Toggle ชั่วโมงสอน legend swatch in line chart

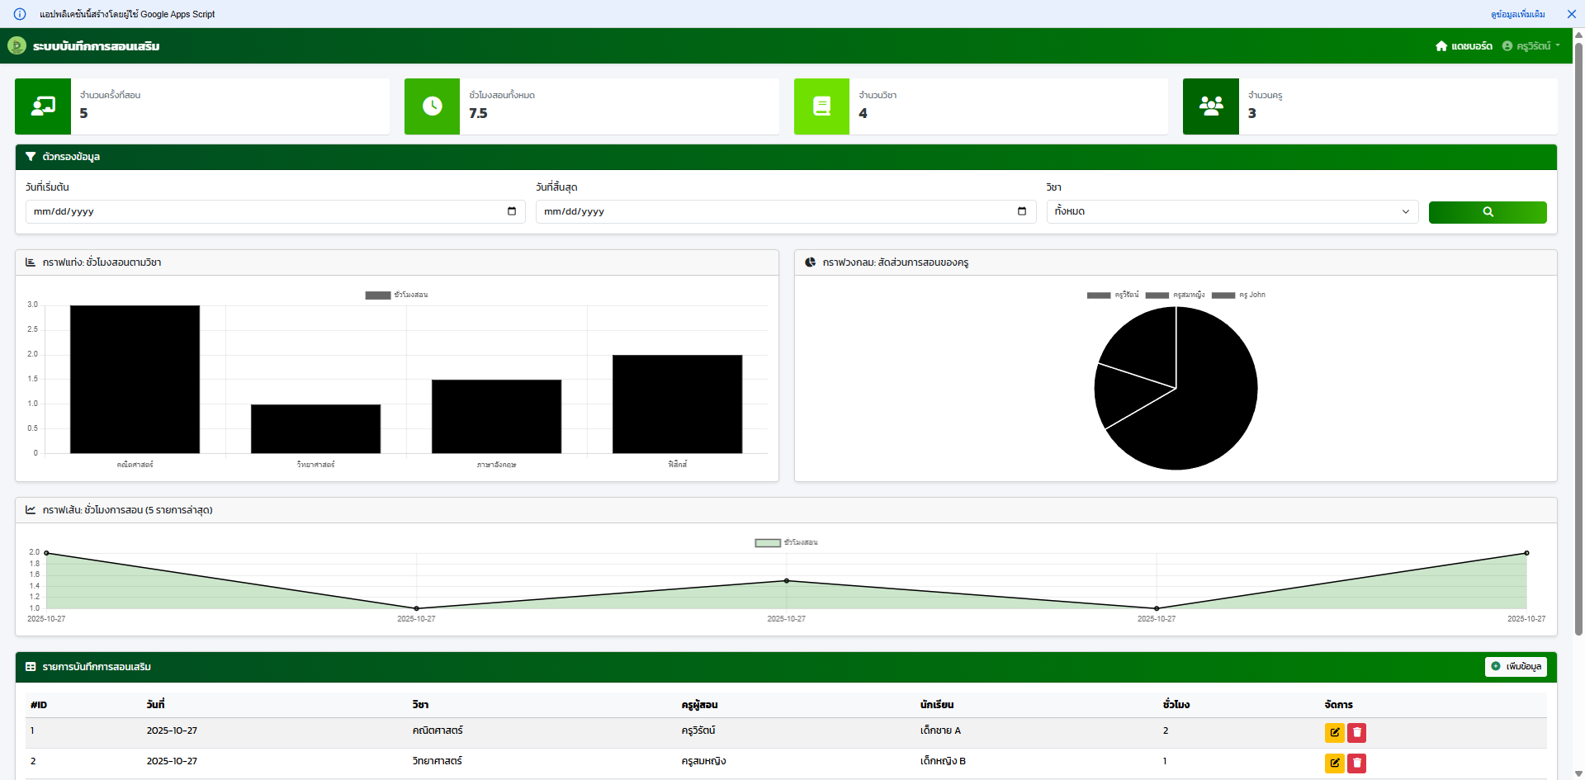point(768,542)
